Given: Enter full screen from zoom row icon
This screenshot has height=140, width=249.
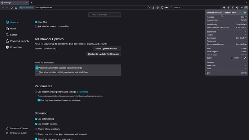Looking at the screenshot, I should (x=245, y=58).
